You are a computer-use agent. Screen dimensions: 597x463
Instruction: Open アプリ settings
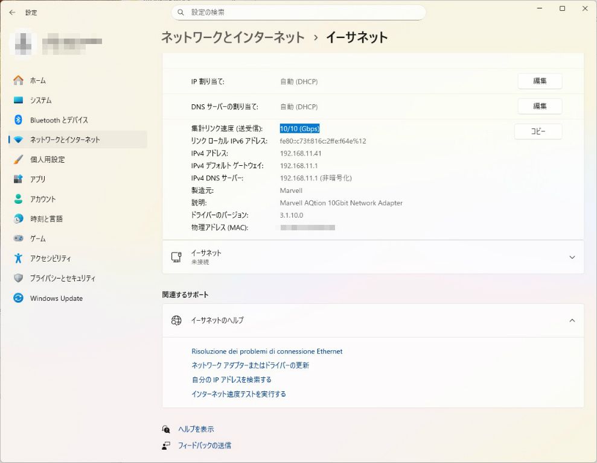[x=78, y=179]
